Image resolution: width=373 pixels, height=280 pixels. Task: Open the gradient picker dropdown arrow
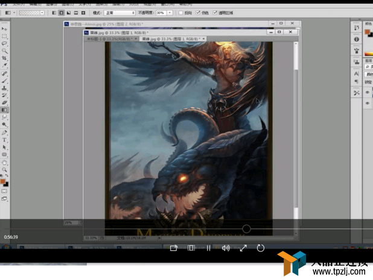(42, 13)
